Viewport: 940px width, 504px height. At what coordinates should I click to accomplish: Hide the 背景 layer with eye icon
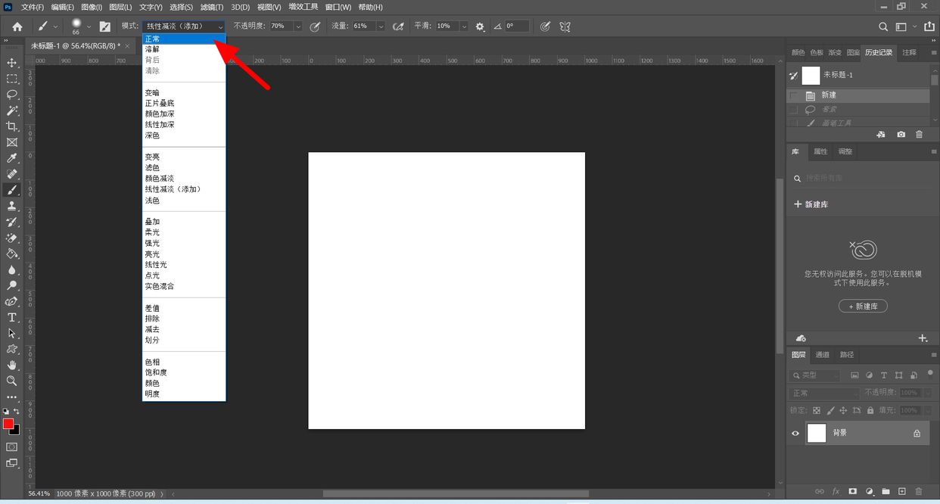click(x=795, y=434)
